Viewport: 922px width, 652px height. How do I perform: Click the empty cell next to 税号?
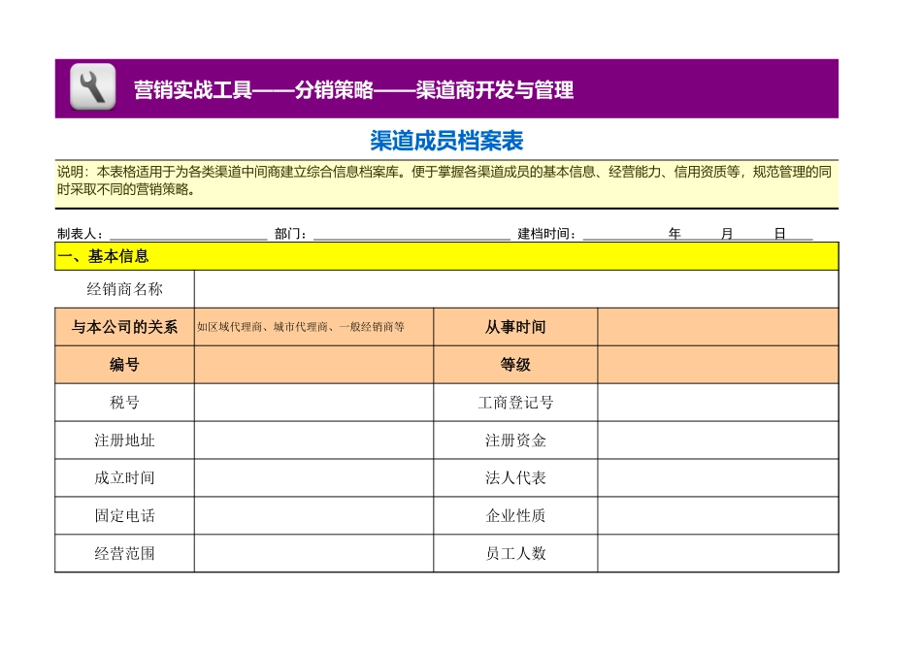(x=313, y=403)
